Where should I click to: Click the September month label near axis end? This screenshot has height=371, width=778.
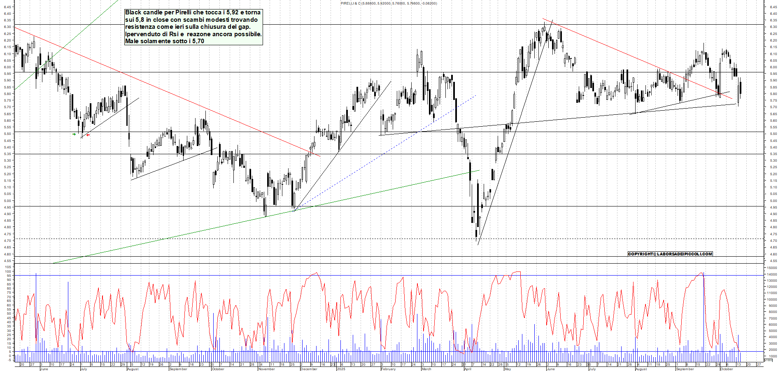click(x=685, y=369)
